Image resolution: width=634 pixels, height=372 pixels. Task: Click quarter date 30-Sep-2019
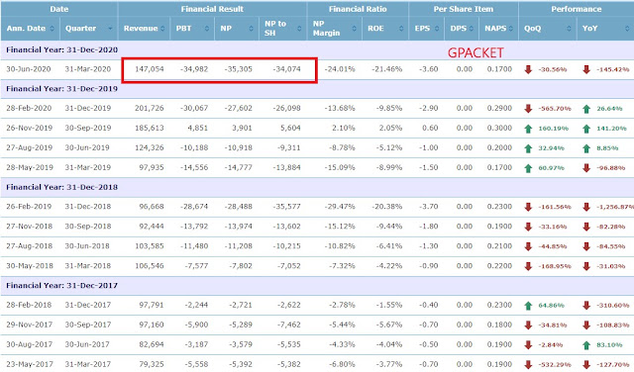[88, 128]
